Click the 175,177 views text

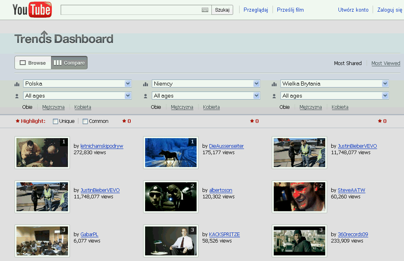tap(219, 153)
